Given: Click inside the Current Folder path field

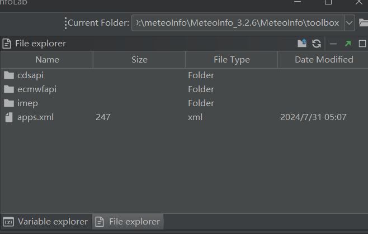Looking at the screenshot, I should (x=237, y=23).
